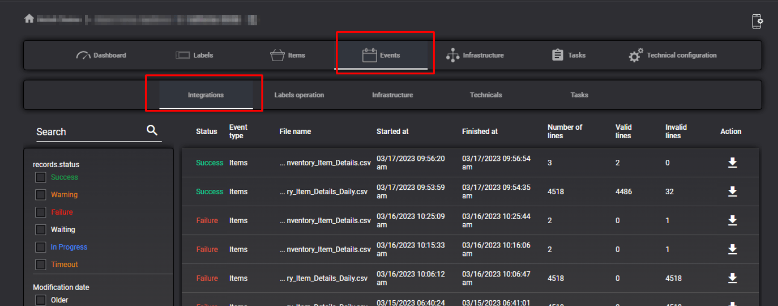This screenshot has height=306, width=778.
Task: Download the file with 4486 valid lines
Action: (732, 192)
